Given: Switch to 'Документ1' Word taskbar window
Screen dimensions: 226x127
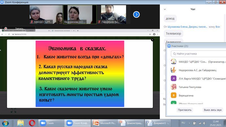Looking at the screenshot, I should click(158, 123).
